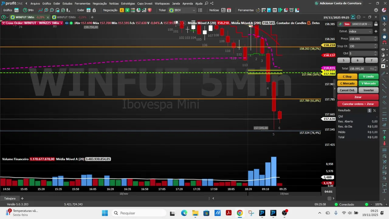The height and width of the screenshot is (219, 389).
Task: Click the yellow C buy icon in Negociação
Action: (122, 10)
